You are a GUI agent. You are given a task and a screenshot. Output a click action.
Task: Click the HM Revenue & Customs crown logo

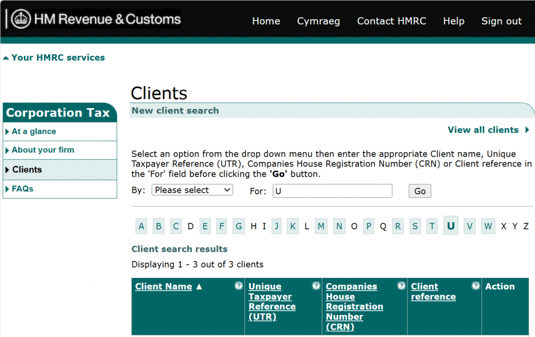click(21, 19)
